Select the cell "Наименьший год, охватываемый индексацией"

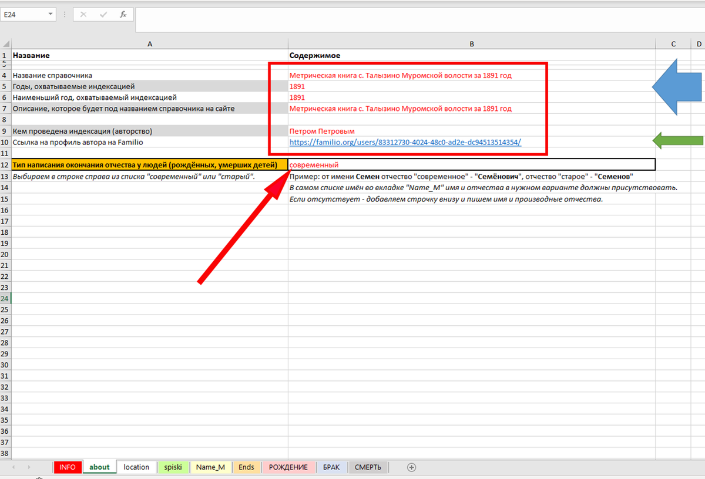pos(149,97)
